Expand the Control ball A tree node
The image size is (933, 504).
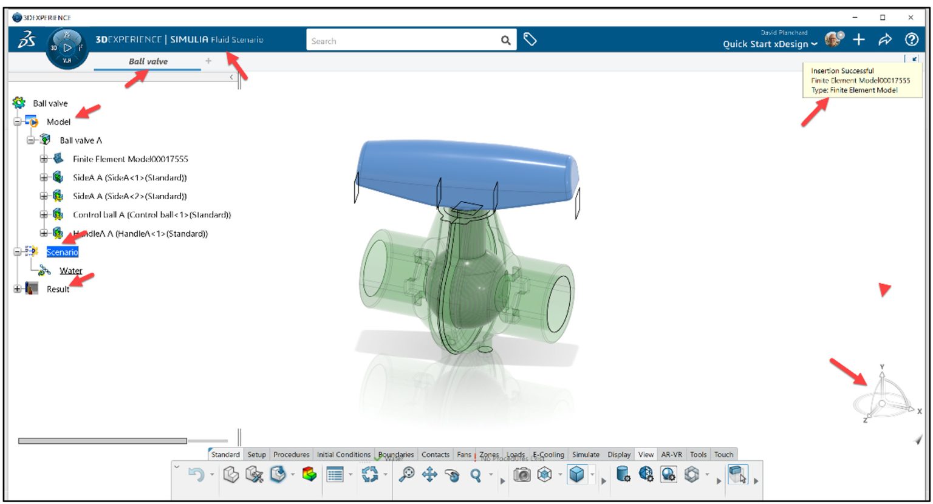pos(44,214)
